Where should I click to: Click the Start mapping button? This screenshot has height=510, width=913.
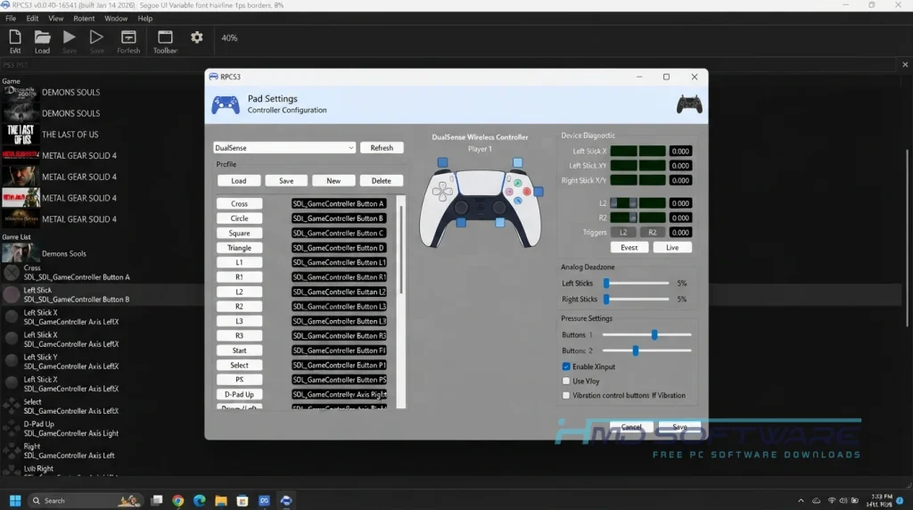click(x=239, y=350)
